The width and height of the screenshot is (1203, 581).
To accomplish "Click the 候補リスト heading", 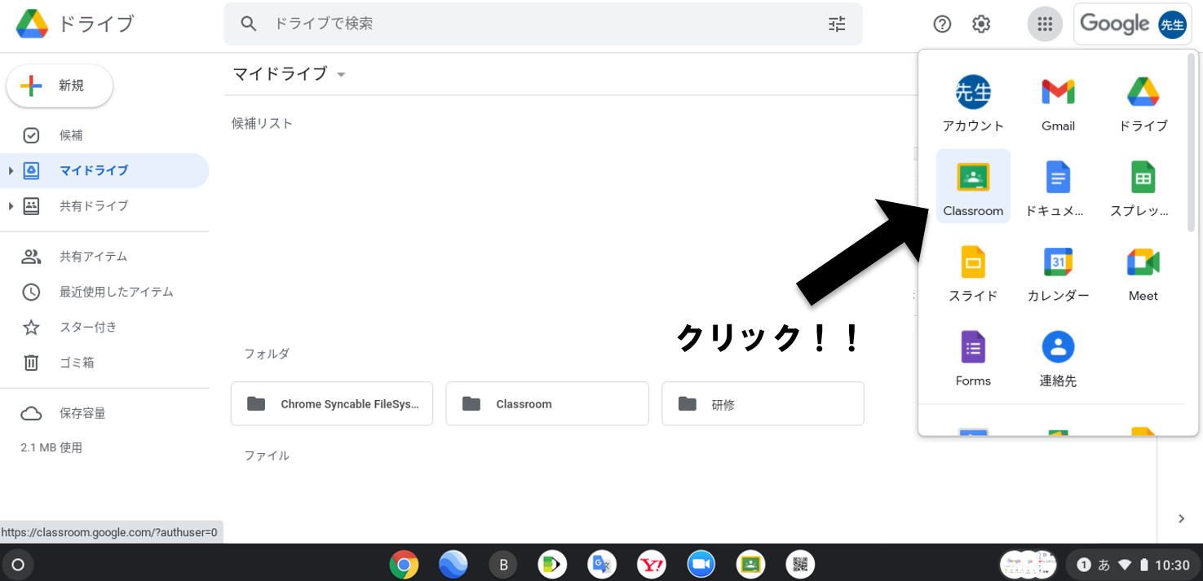I will [262, 123].
